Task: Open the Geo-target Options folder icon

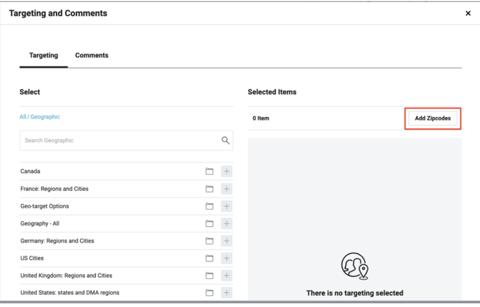Action: click(x=210, y=206)
